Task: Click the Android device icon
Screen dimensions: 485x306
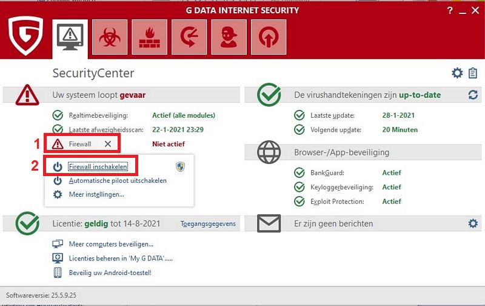Action: [58, 273]
